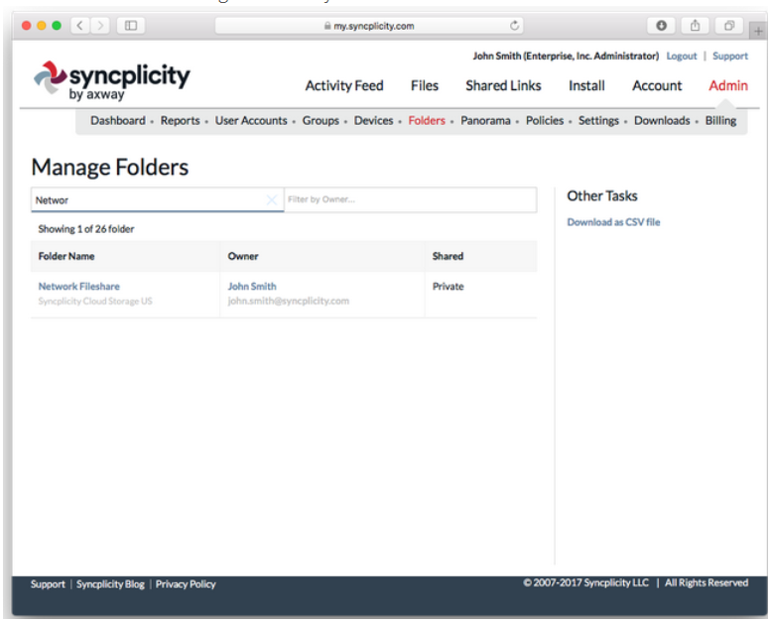Click the folder name search field containing Networ
Screen dimensions: 771x620
(x=158, y=199)
